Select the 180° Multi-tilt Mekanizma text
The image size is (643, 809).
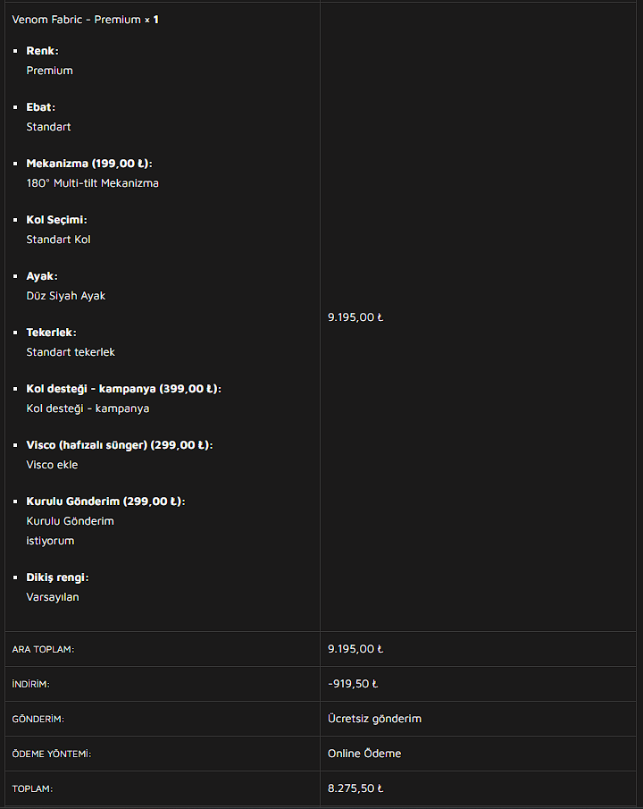tap(93, 183)
